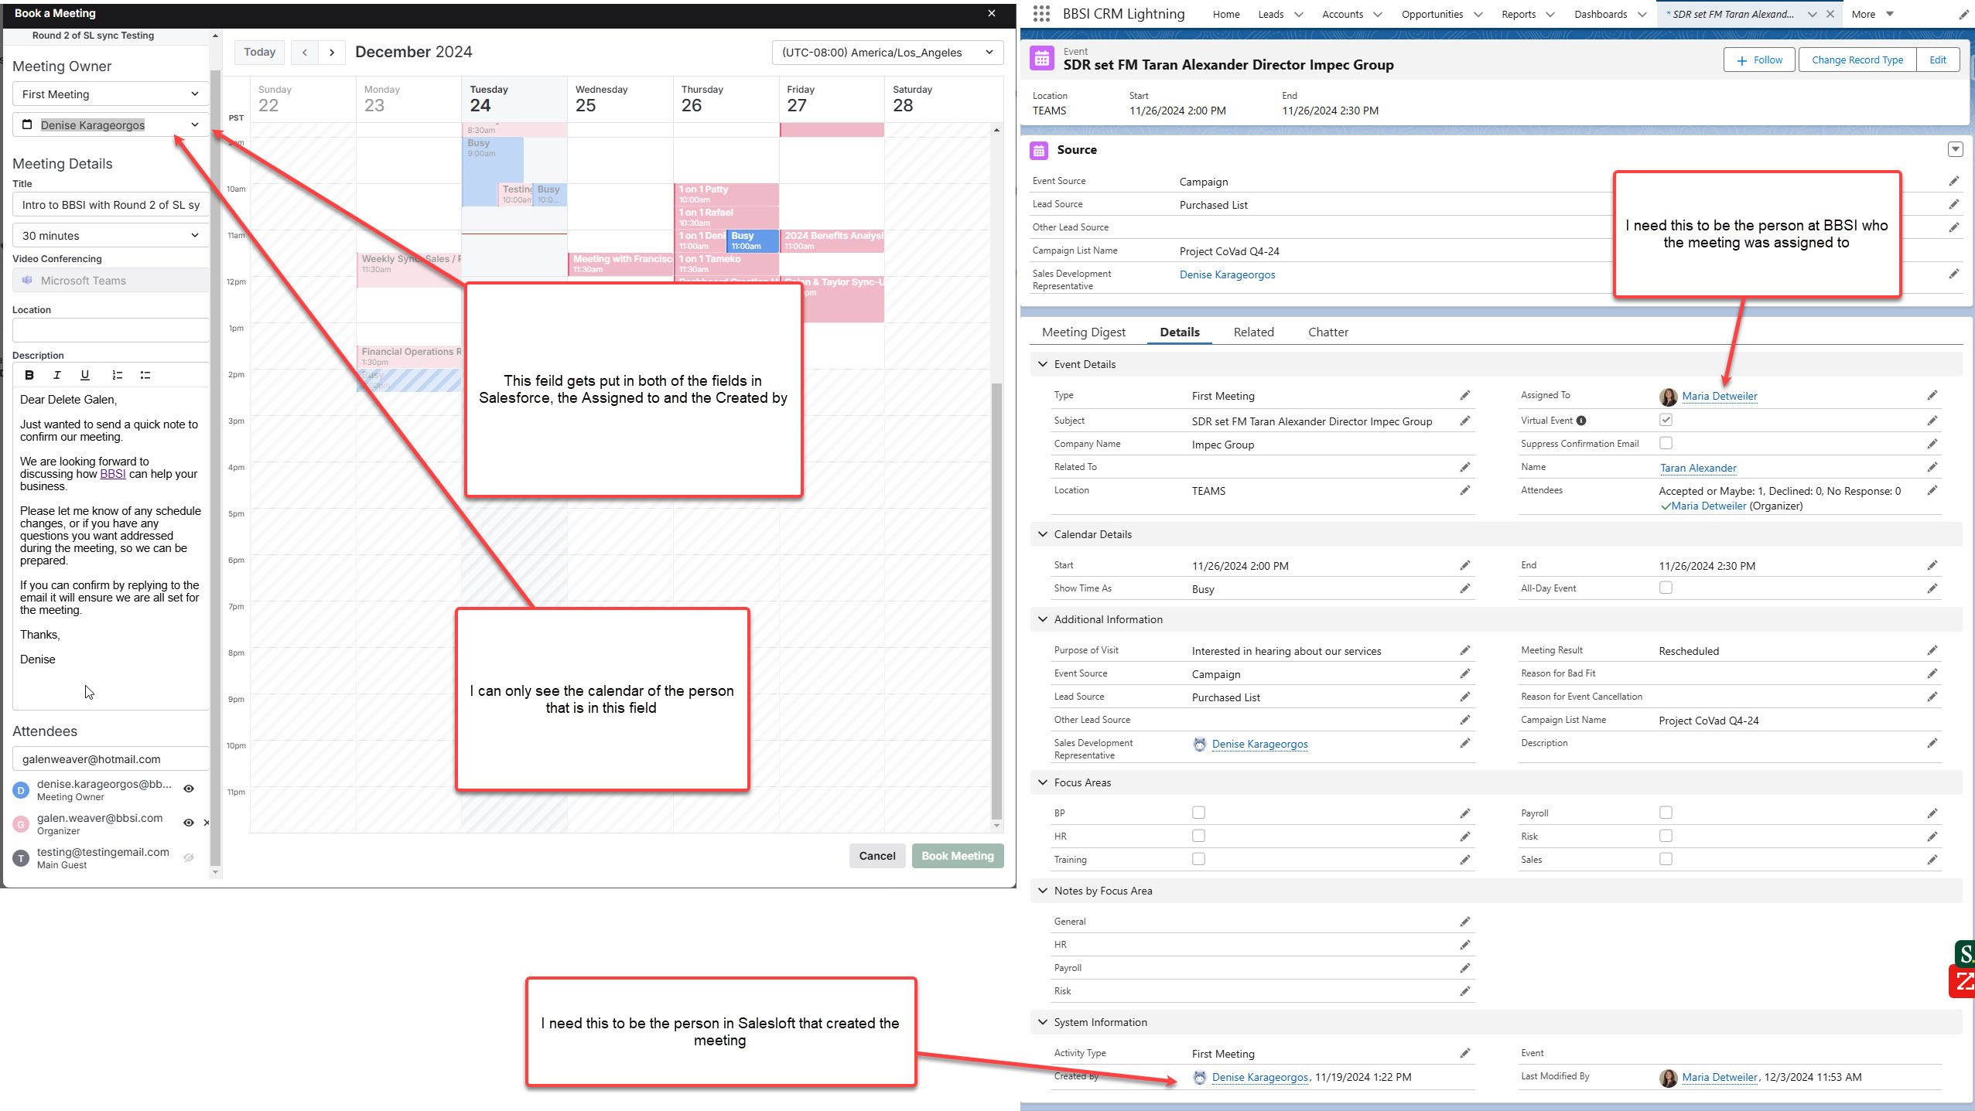
Task: Toggle the Suppress Confirmation Email checkbox
Action: [1666, 443]
